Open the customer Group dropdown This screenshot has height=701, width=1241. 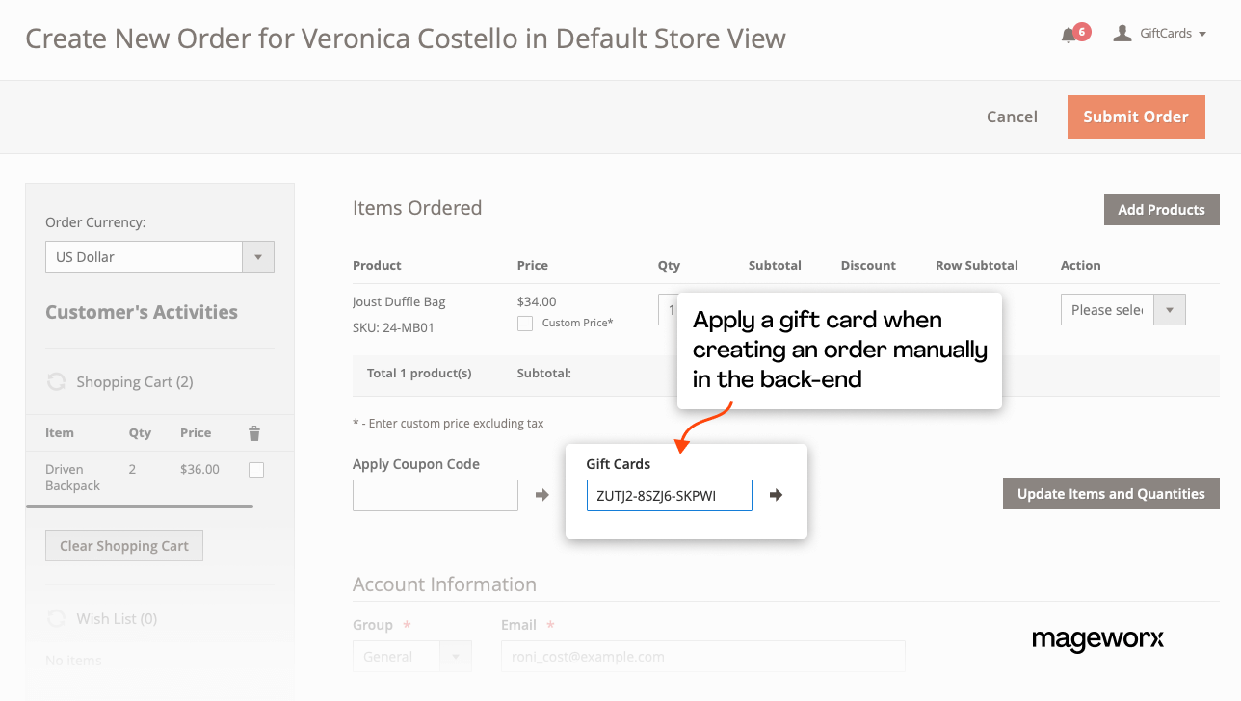point(412,657)
